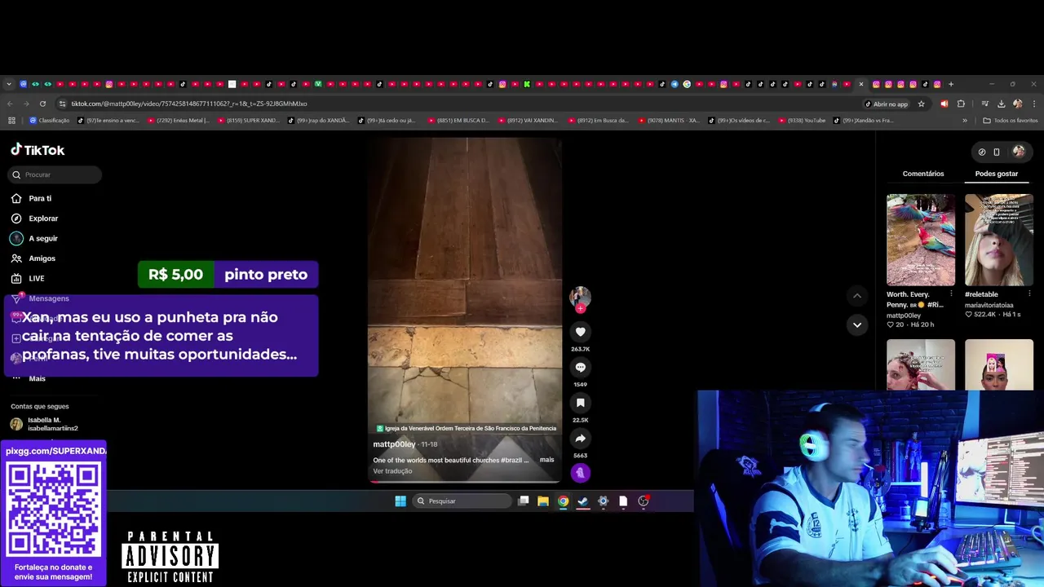This screenshot has width=1044, height=587.
Task: Click Chrome icon on the taskbar
Action: tap(563, 501)
